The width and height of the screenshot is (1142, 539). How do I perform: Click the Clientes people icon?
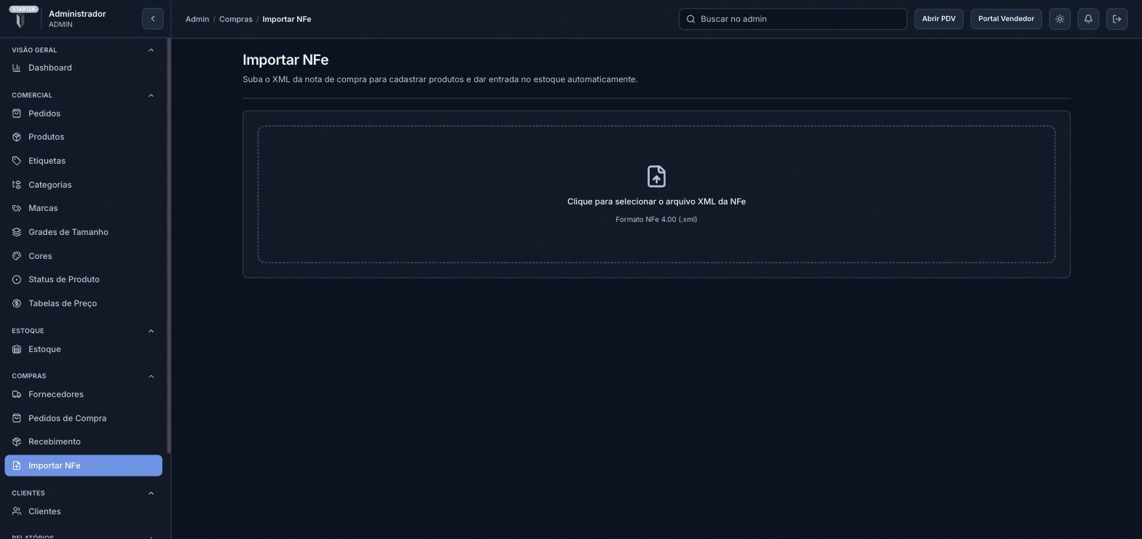click(x=16, y=511)
